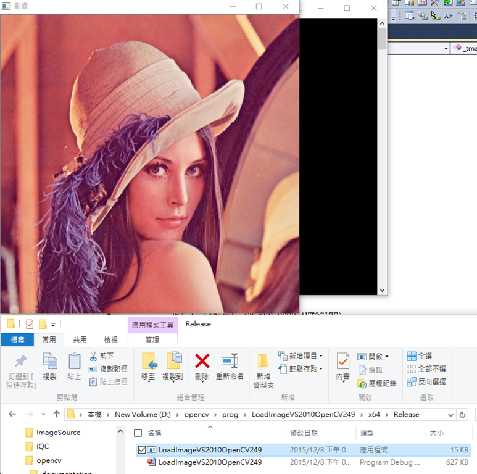Click New Volume (D:) breadcrumb

tap(143, 414)
